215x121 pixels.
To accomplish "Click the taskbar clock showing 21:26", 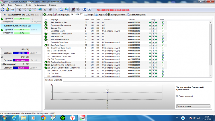I will tap(206, 118).
